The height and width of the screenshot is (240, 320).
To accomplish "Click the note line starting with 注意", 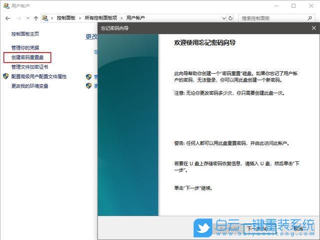I will point(229,93).
